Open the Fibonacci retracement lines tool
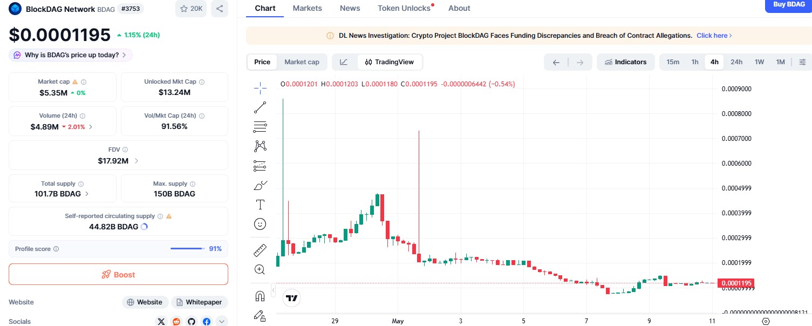Image resolution: width=812 pixels, height=326 pixels. (260, 127)
